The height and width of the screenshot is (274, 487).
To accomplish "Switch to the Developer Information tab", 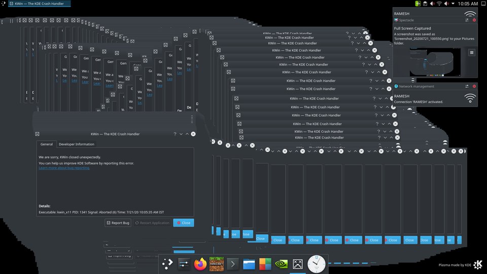I will coord(77,144).
